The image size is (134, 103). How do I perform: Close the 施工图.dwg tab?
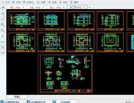[x=84, y=7]
